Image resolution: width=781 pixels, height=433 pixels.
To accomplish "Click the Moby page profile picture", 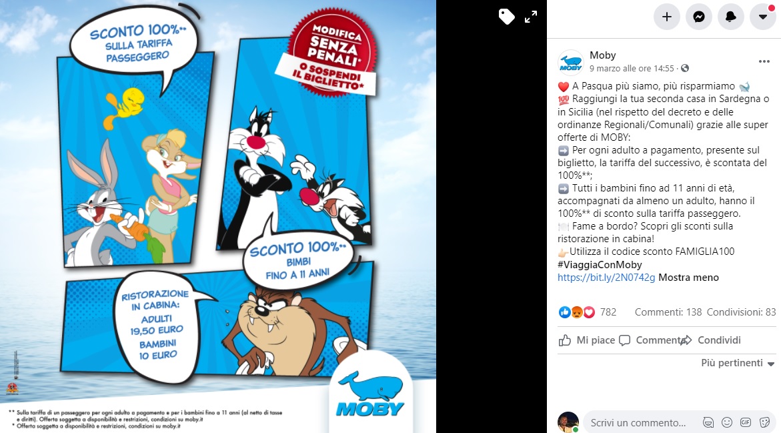I will pos(570,62).
